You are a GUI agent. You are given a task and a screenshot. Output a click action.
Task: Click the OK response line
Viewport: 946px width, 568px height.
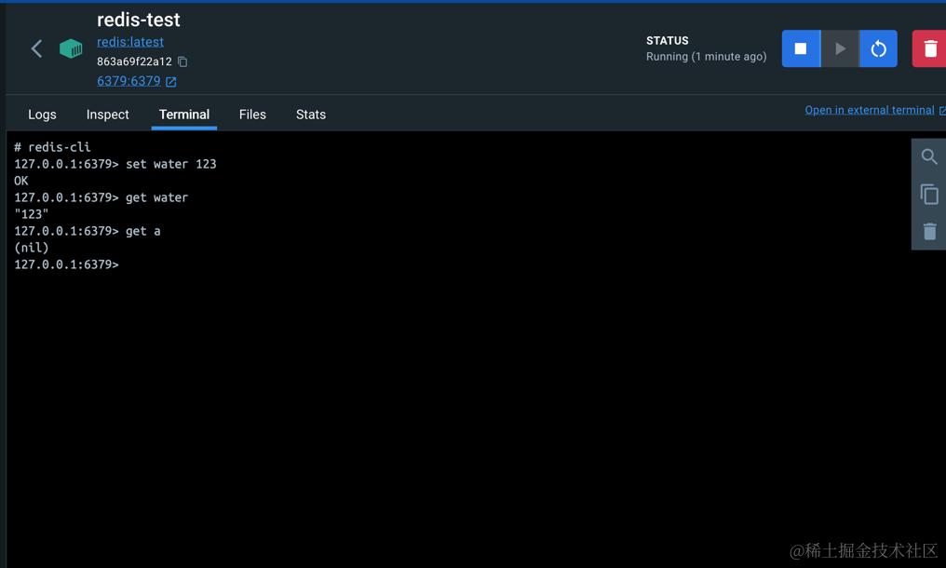click(x=21, y=181)
